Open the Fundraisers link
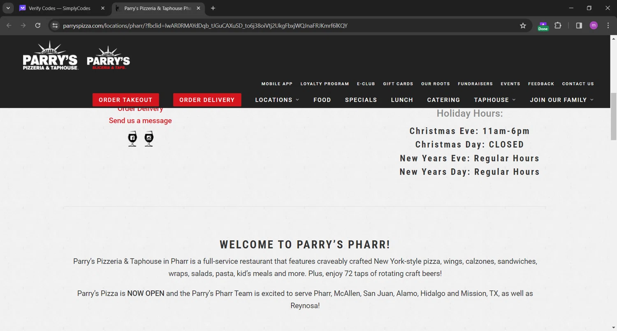Viewport: 617px width, 331px height. tap(475, 84)
